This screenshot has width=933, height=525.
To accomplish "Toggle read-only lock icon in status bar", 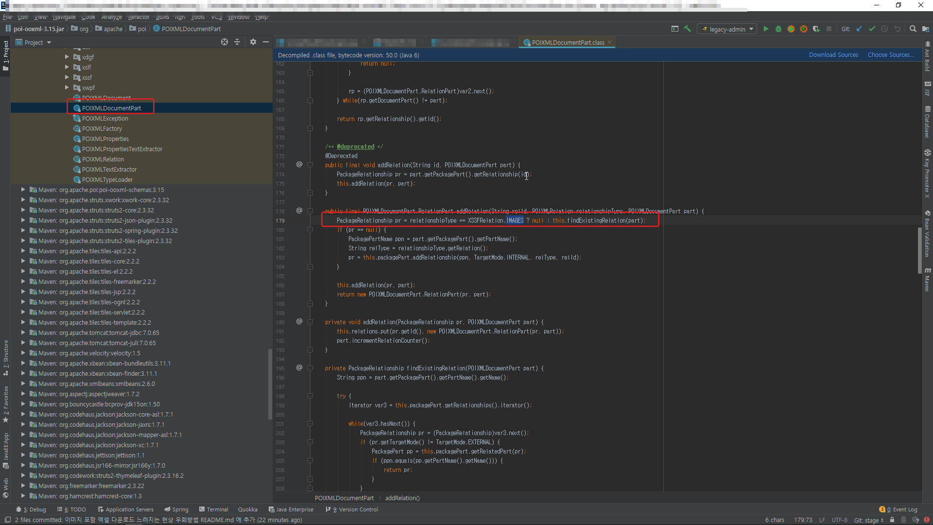I will coord(892,520).
